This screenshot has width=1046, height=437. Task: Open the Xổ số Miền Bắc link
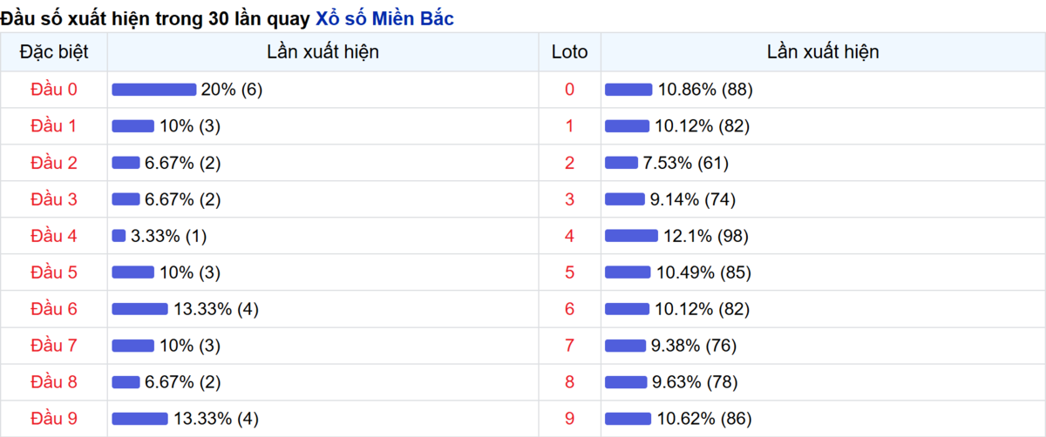click(x=384, y=17)
